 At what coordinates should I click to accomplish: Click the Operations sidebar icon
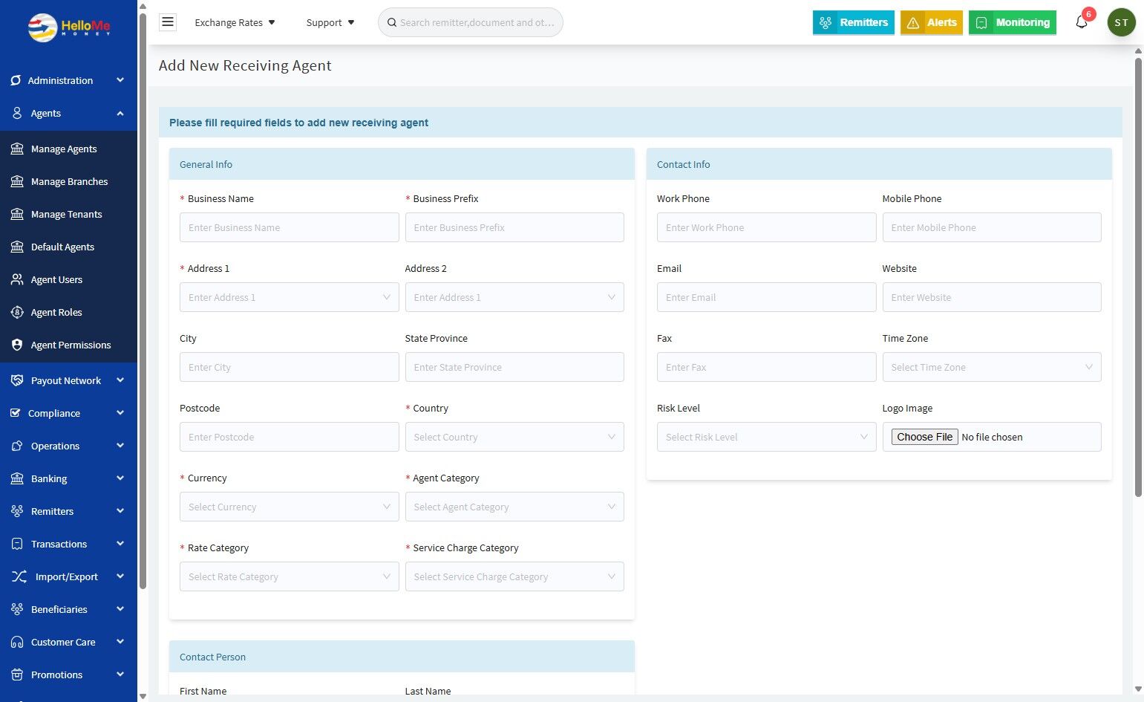tap(17, 446)
